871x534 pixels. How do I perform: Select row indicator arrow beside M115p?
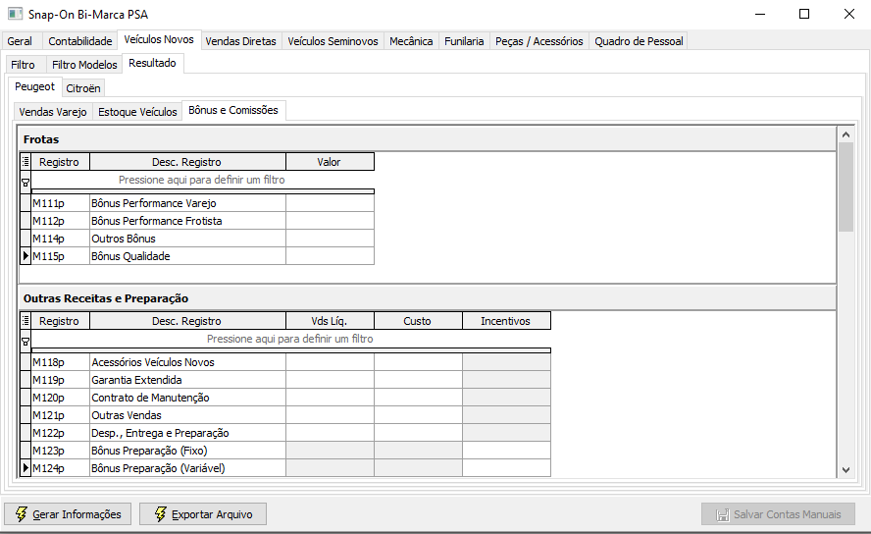[x=26, y=256]
